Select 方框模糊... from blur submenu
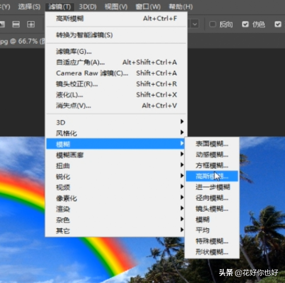 click(x=212, y=166)
